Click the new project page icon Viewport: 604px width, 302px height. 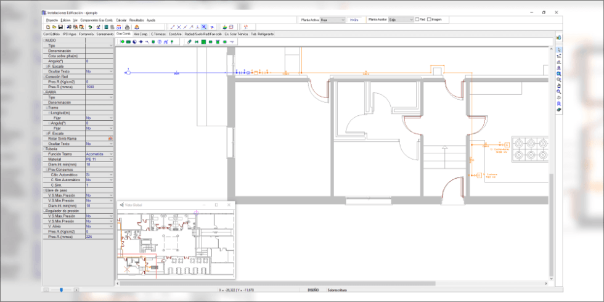pyautogui.click(x=47, y=27)
